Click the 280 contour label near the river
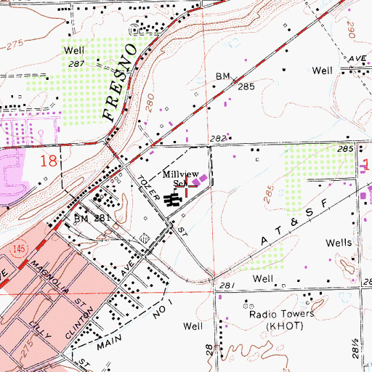Screen dimensions: 372x372 click(150, 103)
